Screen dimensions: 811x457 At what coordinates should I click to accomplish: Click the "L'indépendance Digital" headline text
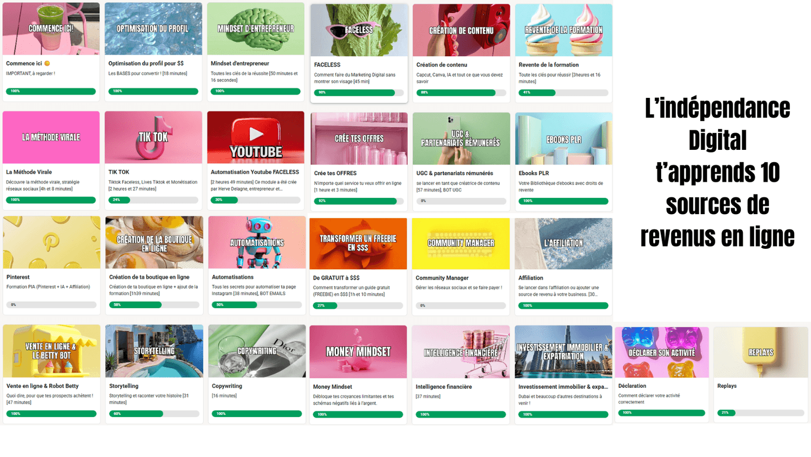[x=717, y=124]
